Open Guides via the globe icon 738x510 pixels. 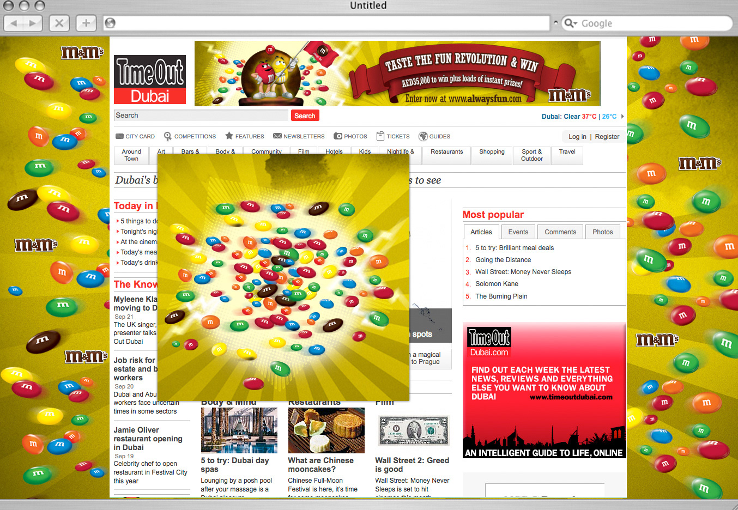coord(423,136)
